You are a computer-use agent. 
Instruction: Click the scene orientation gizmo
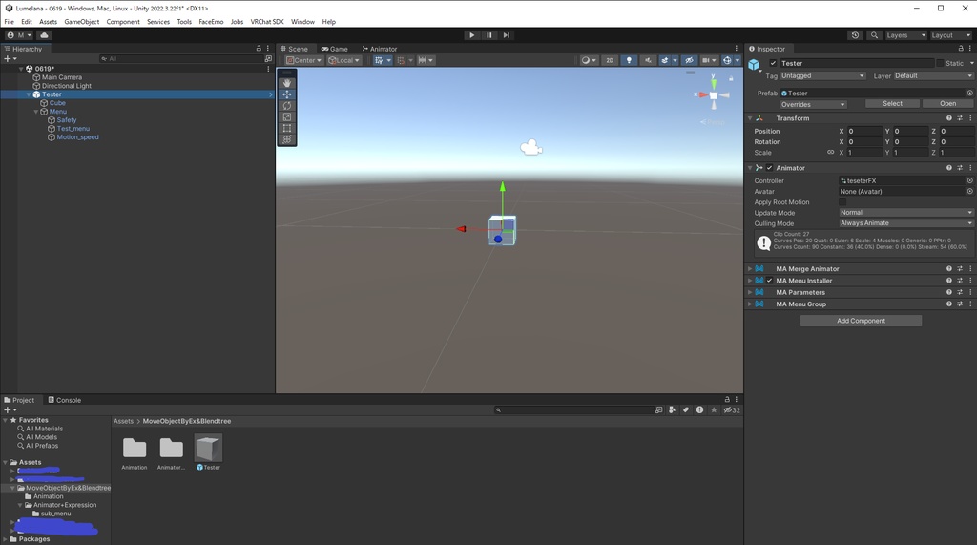click(714, 95)
